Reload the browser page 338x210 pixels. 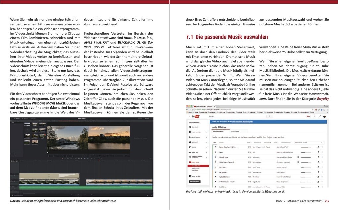point(193,110)
